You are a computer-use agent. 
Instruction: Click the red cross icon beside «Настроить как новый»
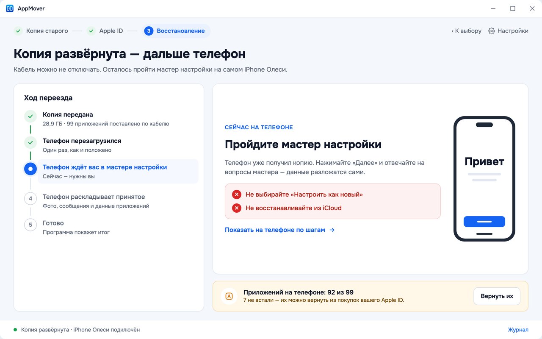pyautogui.click(x=237, y=195)
